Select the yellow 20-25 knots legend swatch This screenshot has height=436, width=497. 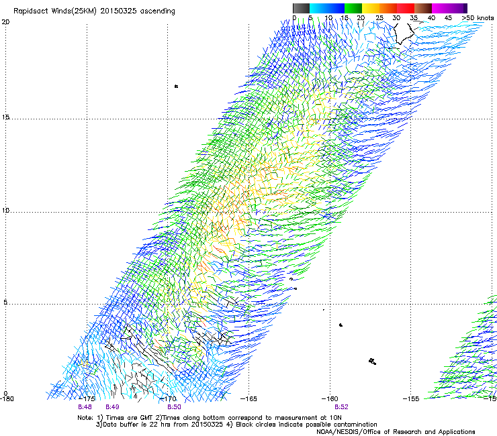371,8
